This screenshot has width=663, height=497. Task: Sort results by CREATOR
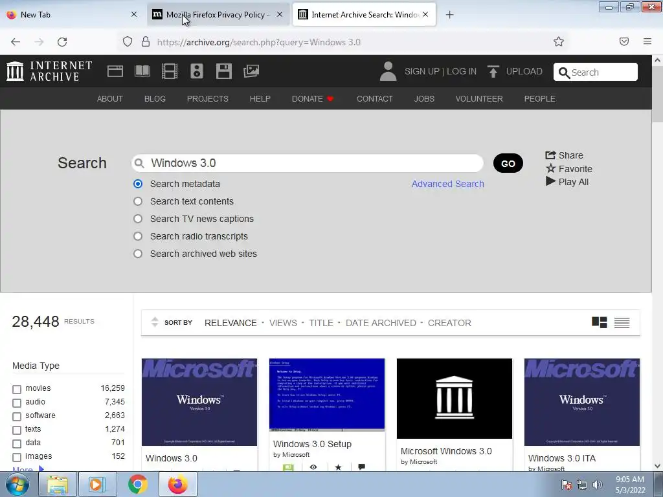(449, 323)
